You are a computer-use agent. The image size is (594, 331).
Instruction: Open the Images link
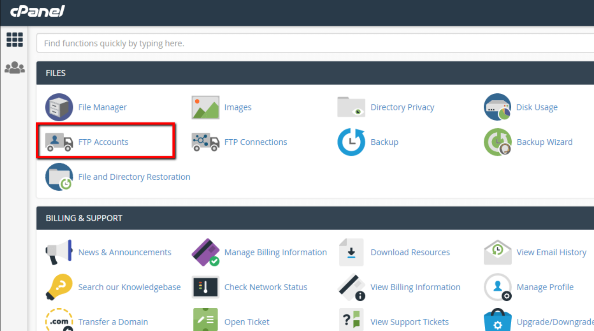[238, 107]
